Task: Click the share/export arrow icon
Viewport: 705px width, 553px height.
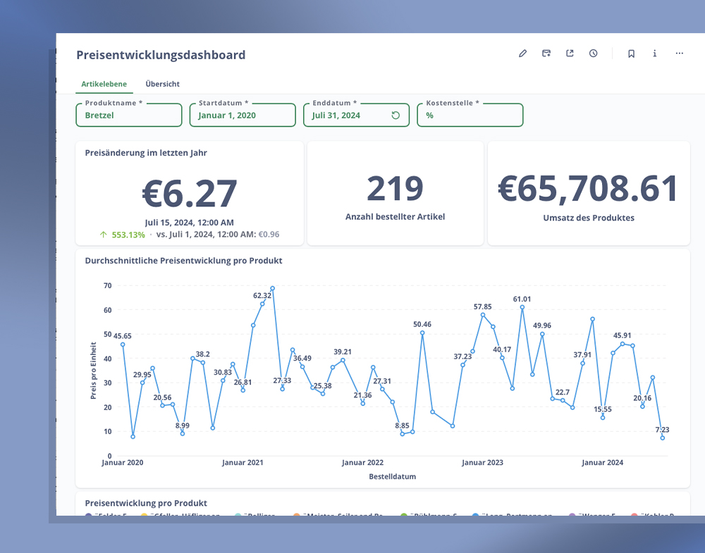Action: pyautogui.click(x=570, y=54)
